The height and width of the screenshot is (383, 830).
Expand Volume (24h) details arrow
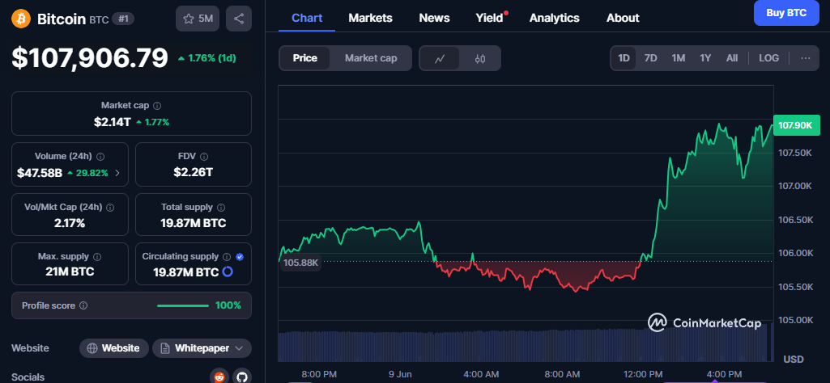click(117, 173)
